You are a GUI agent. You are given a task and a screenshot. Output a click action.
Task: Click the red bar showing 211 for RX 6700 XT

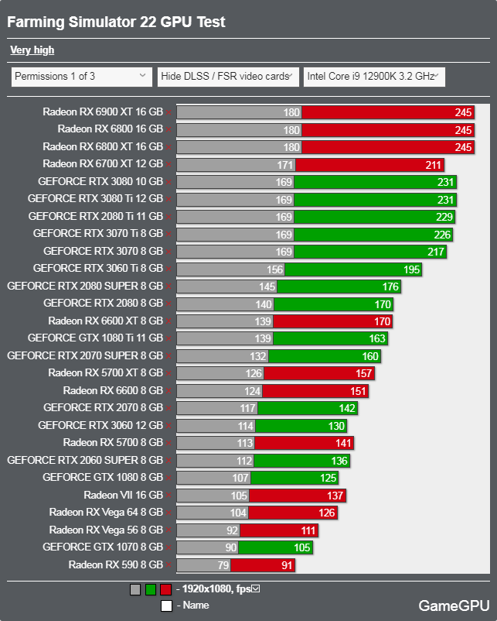pyautogui.click(x=370, y=165)
